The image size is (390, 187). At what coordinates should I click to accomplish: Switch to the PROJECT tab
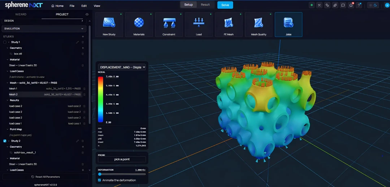pos(62,14)
